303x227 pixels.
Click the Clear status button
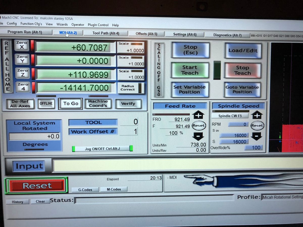[x=40, y=202]
